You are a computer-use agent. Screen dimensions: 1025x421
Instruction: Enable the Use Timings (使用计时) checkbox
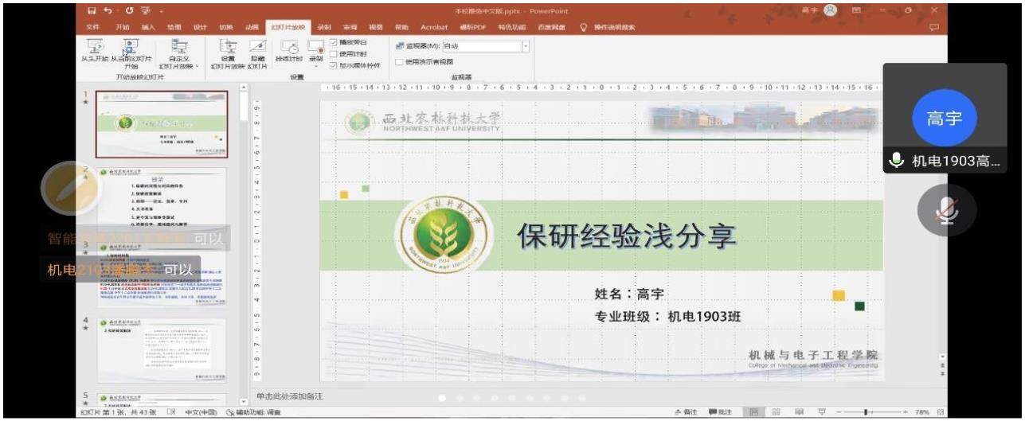[x=334, y=53]
